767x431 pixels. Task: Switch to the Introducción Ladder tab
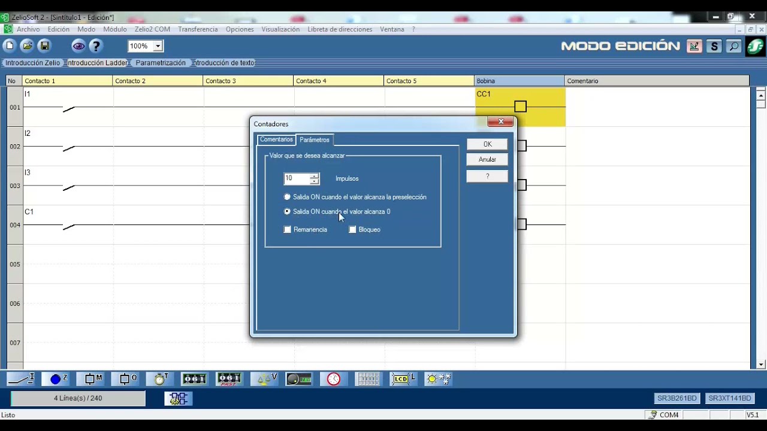tap(97, 63)
